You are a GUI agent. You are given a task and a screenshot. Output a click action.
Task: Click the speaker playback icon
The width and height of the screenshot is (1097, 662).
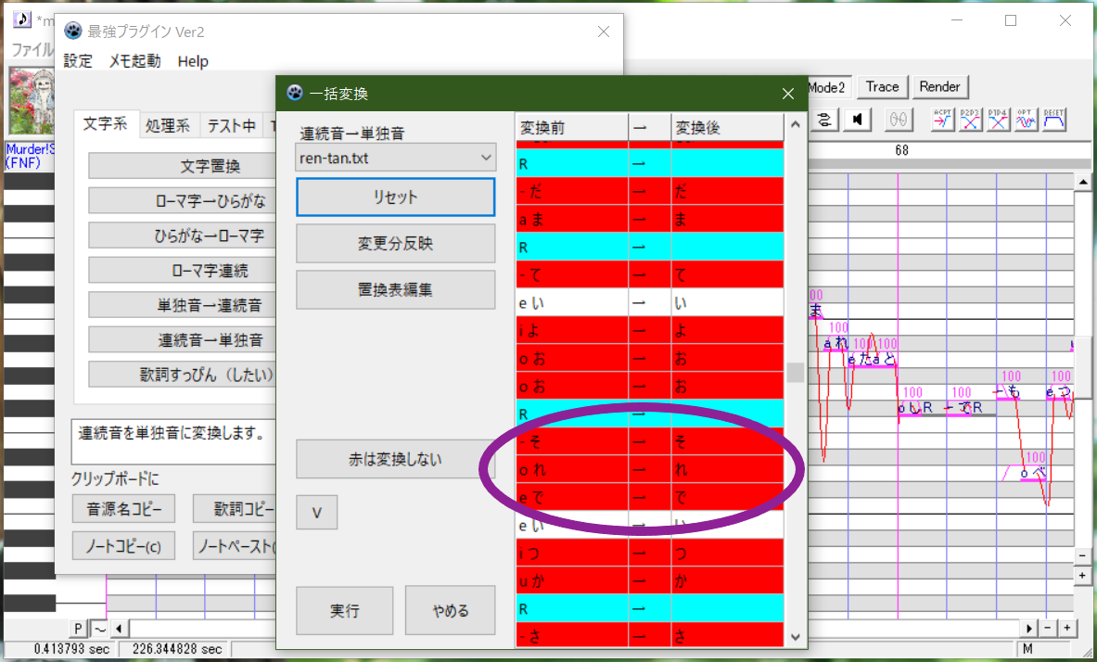[x=857, y=119]
